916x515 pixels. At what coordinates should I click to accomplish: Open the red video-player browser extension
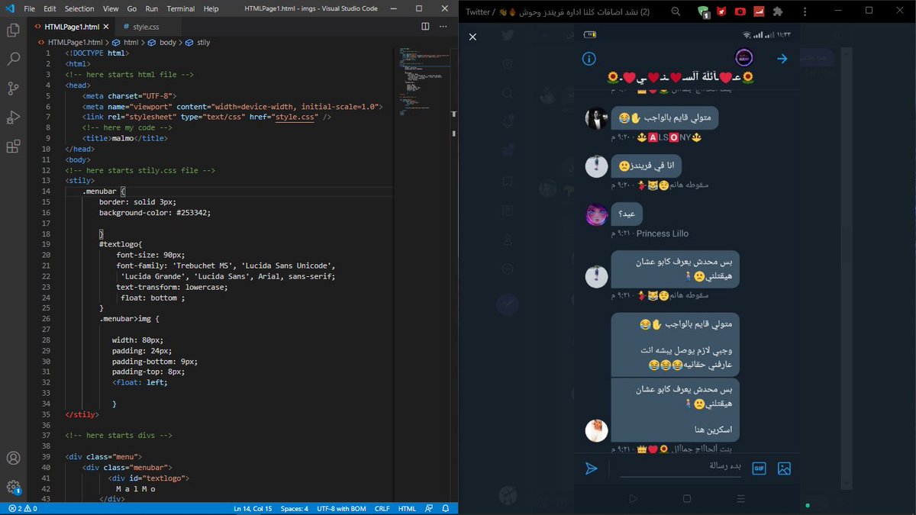click(x=740, y=11)
